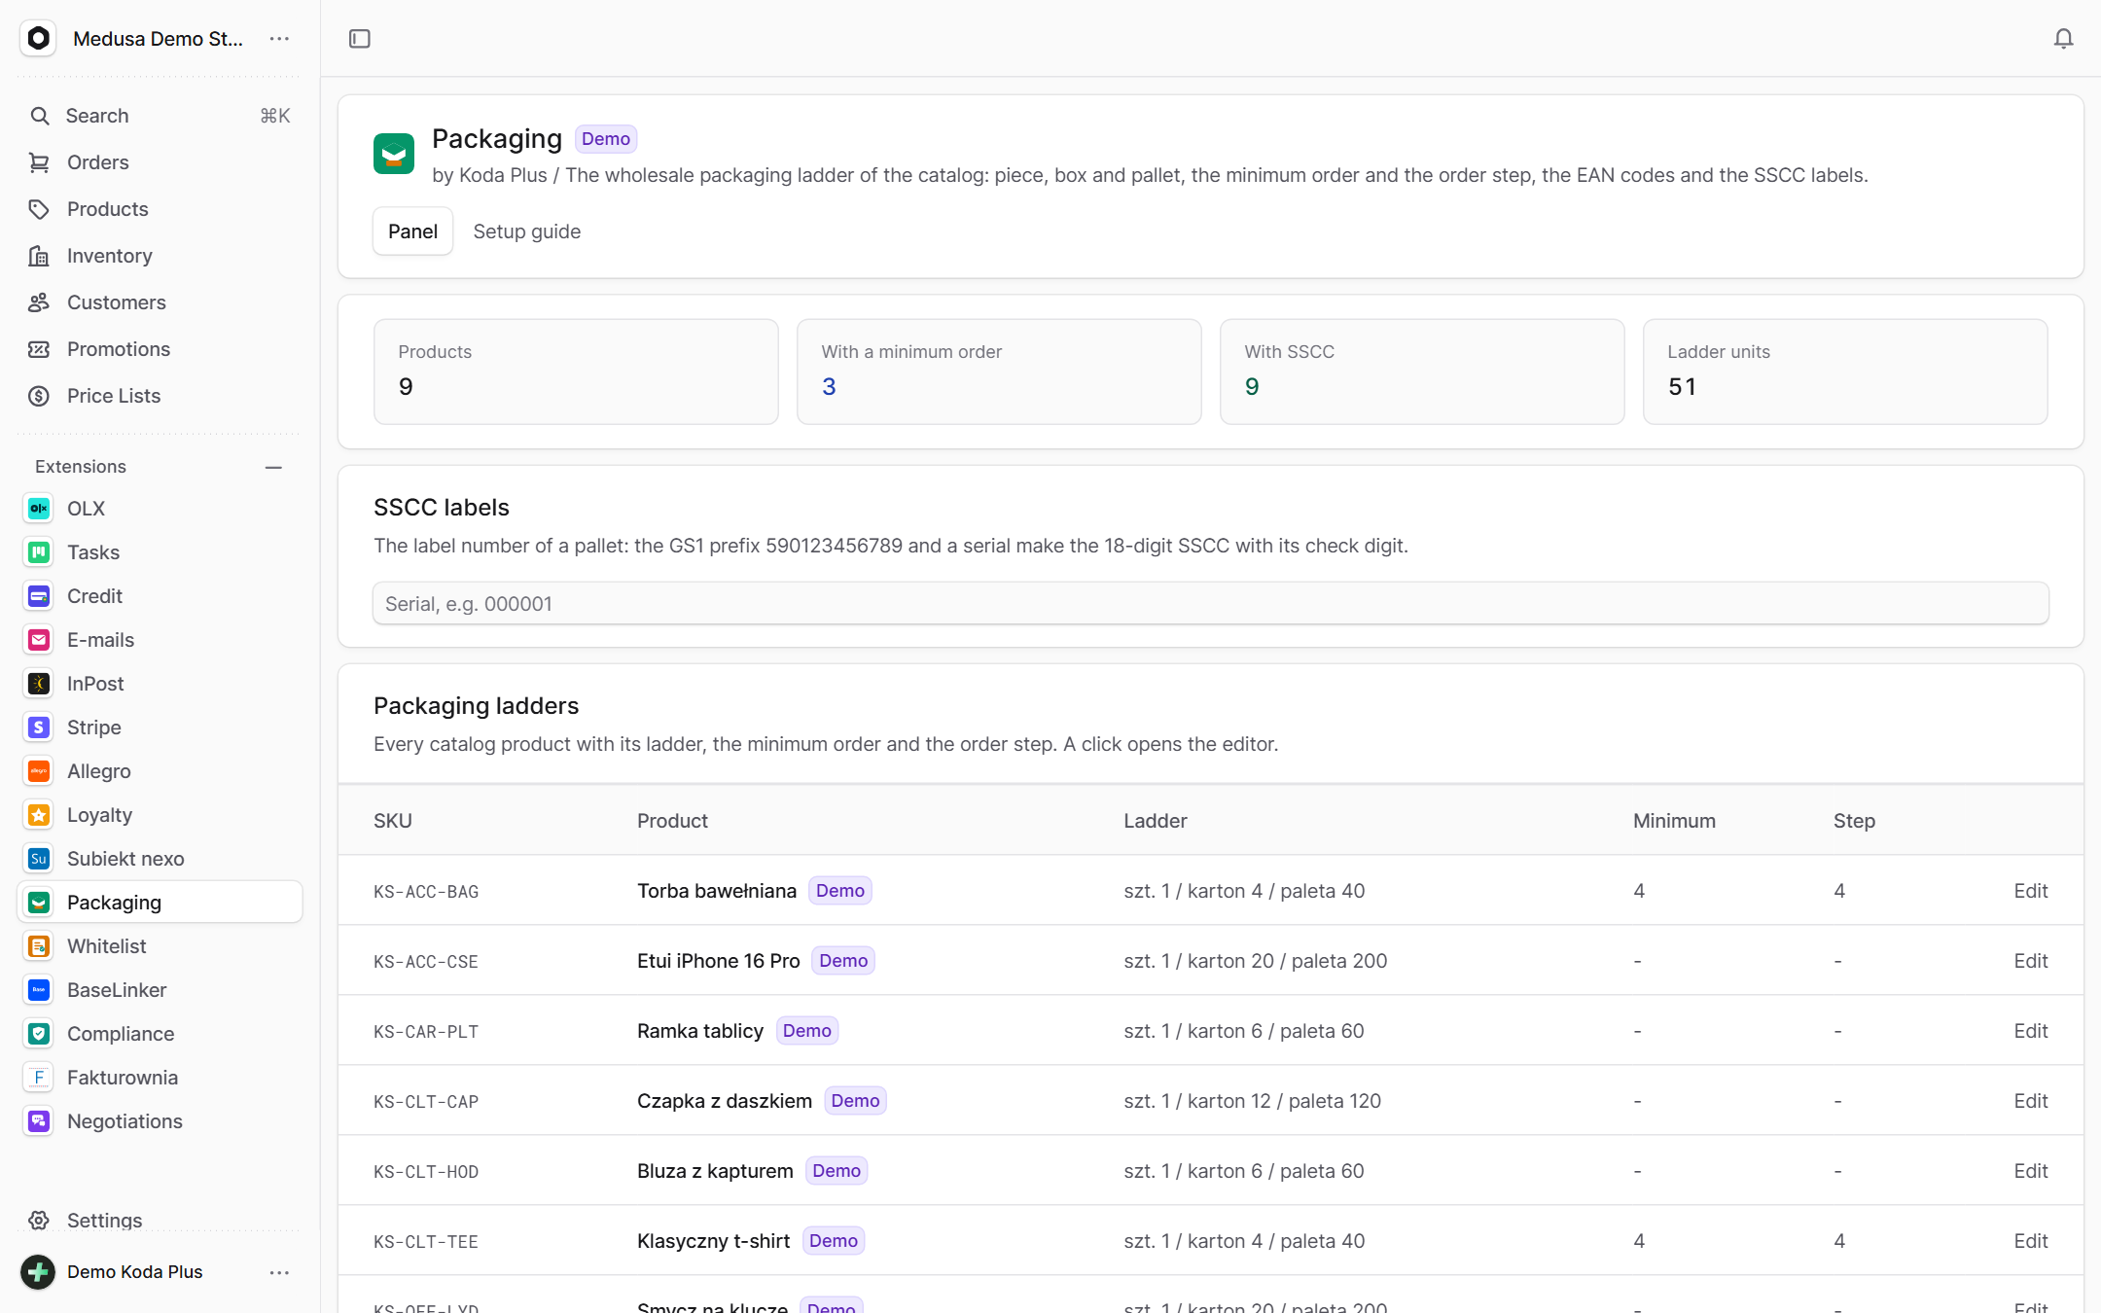Click the With a minimum order card
Image resolution: width=2101 pixels, height=1313 pixels.
click(x=999, y=372)
